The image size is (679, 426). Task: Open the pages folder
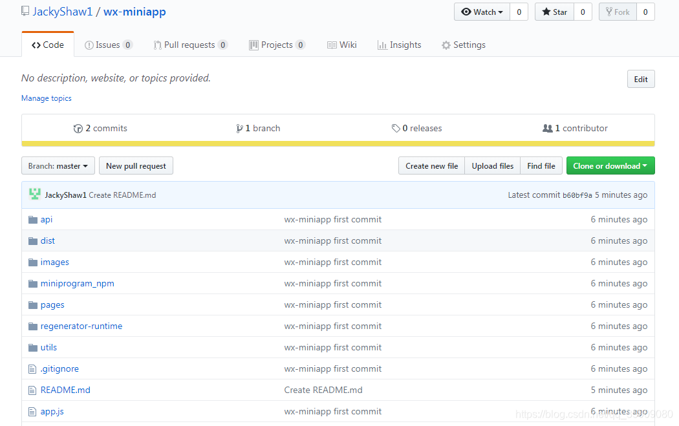(52, 304)
